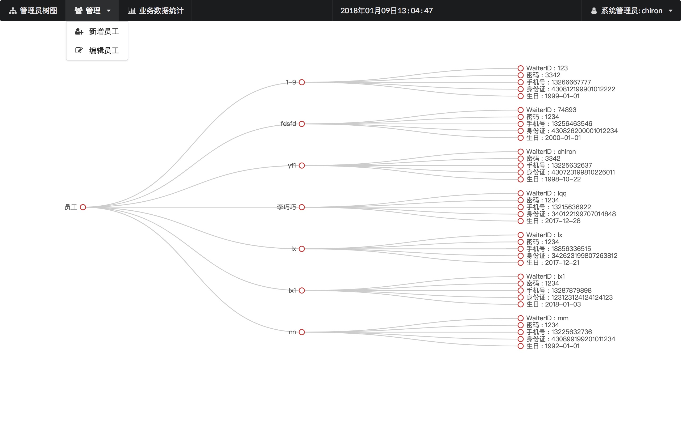Toggle the yf1 tree node
Screen dimensions: 681x425
coord(302,165)
